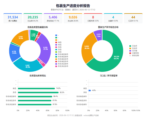Toggle the cyan 多品 legend entry
The image size is (146, 133).
tap(58, 50)
